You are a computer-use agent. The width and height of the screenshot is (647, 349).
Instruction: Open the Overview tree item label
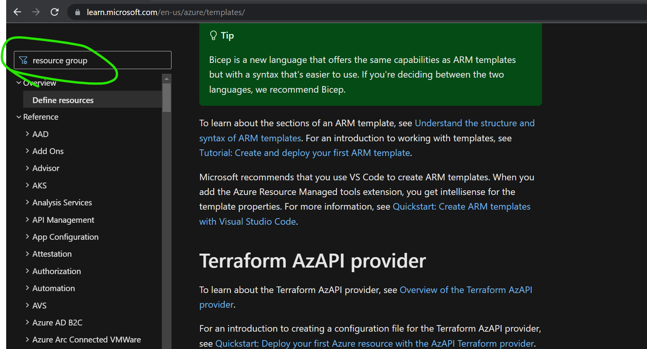(39, 83)
